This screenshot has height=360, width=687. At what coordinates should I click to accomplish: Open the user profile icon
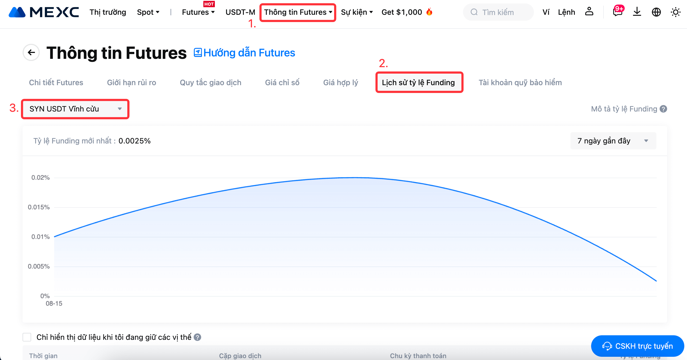(x=589, y=12)
